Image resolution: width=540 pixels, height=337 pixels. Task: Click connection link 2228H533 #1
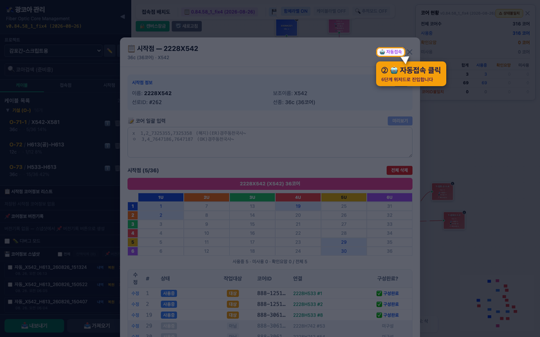(307, 293)
